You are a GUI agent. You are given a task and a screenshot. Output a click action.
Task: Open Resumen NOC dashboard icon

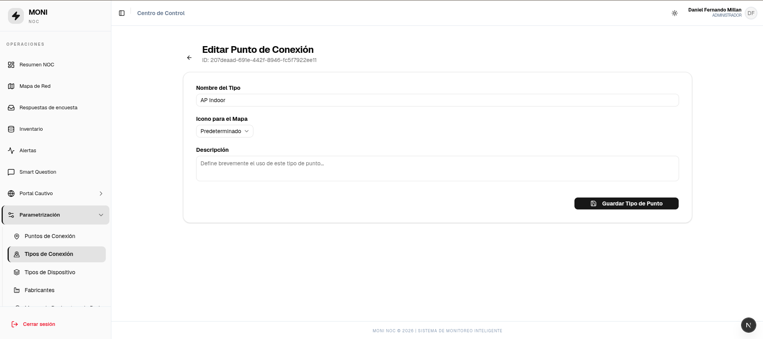(x=11, y=65)
